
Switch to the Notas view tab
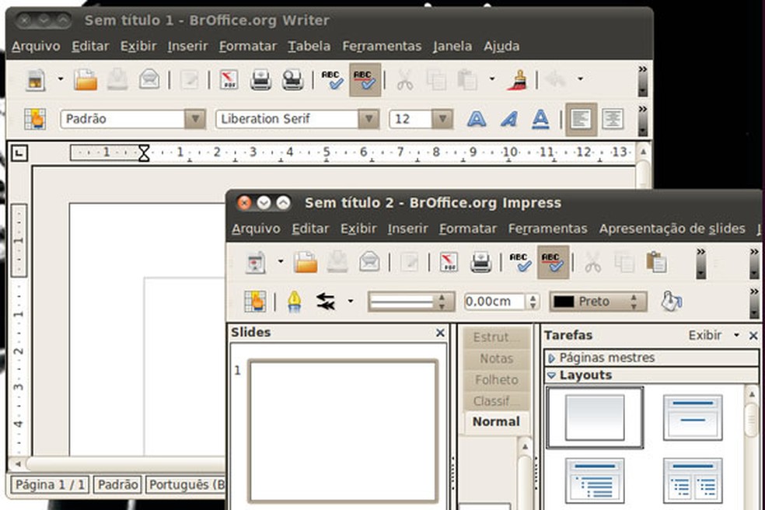(496, 358)
